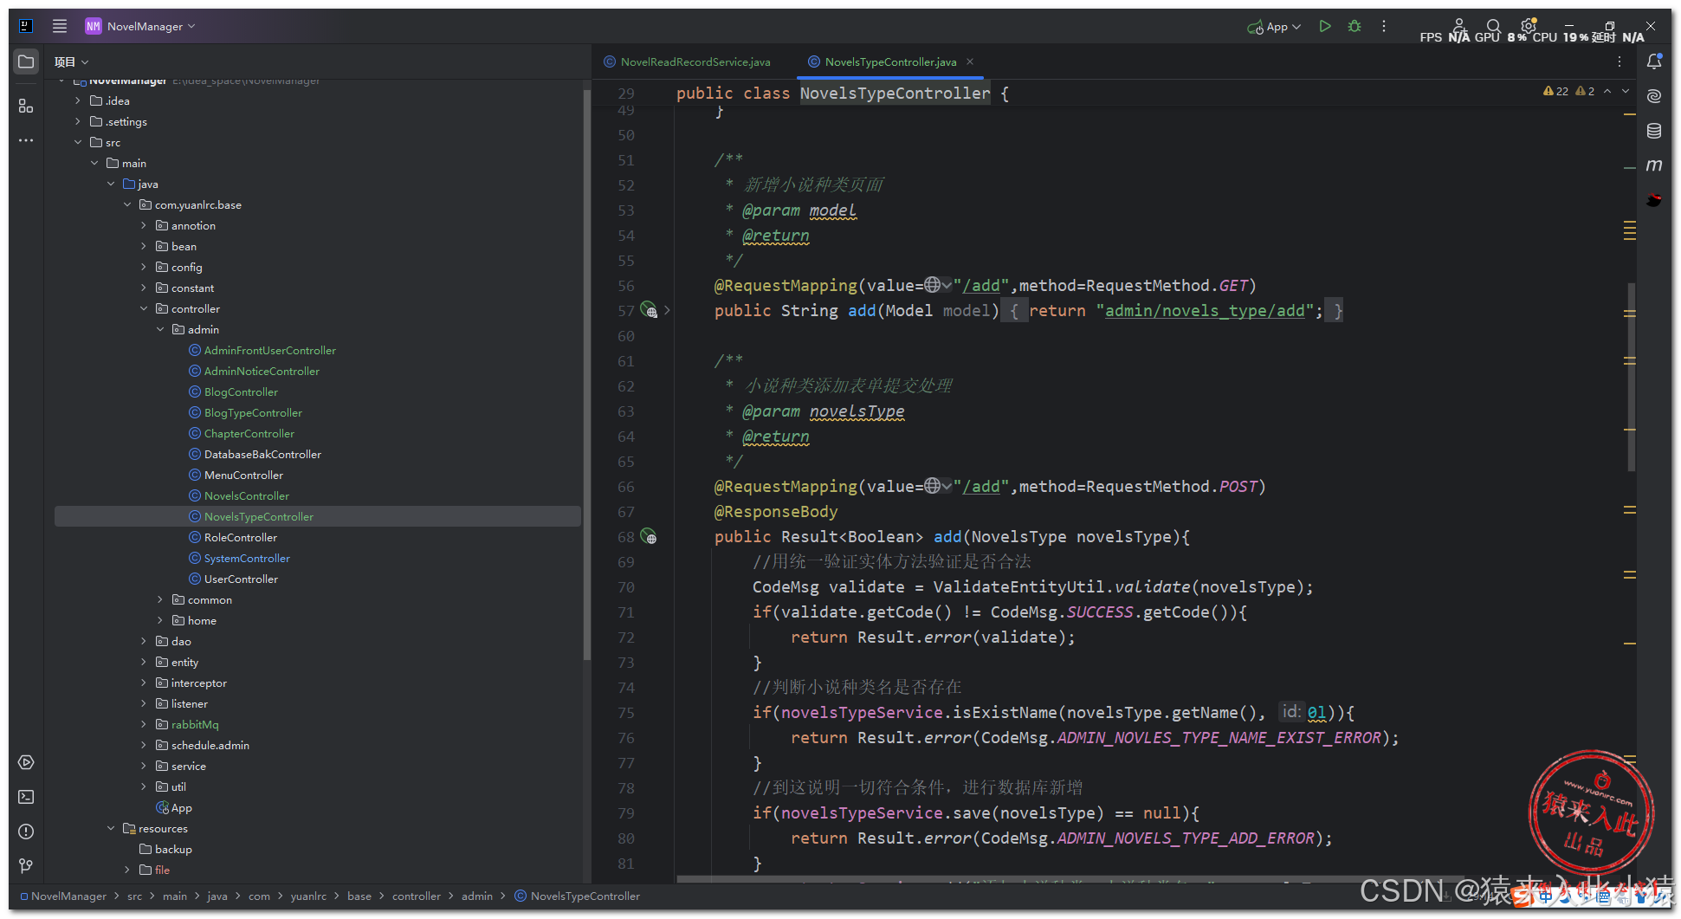Jump to next highlighted problem arrow
The image size is (1681, 919).
click(1626, 91)
